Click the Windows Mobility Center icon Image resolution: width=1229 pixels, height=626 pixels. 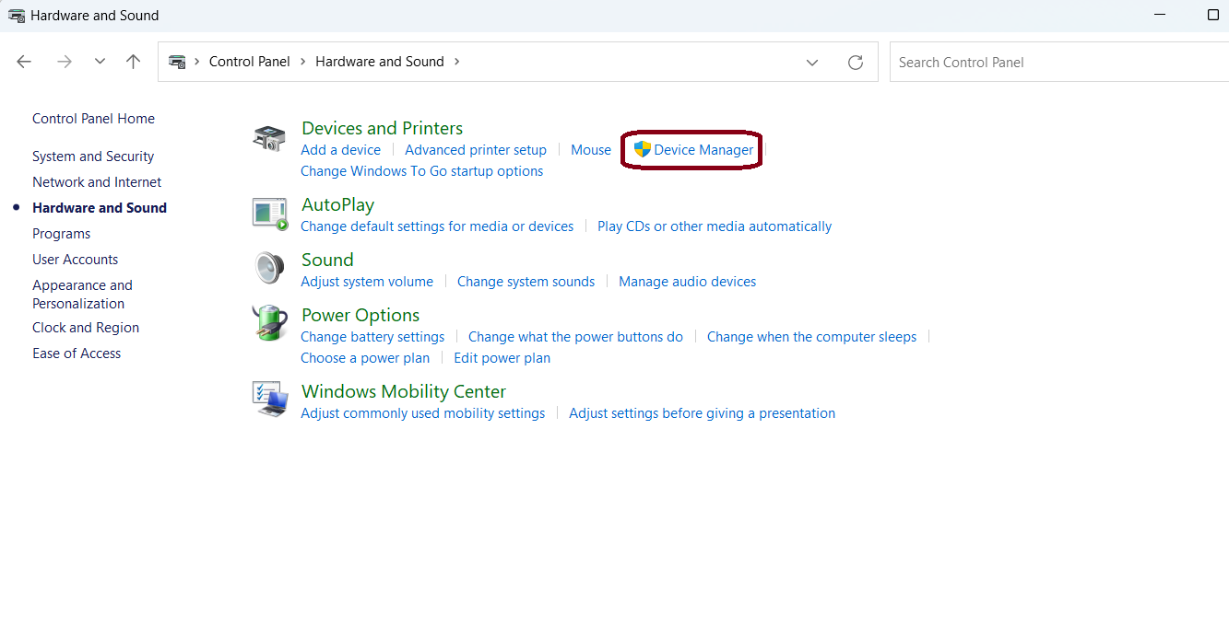[x=269, y=400]
